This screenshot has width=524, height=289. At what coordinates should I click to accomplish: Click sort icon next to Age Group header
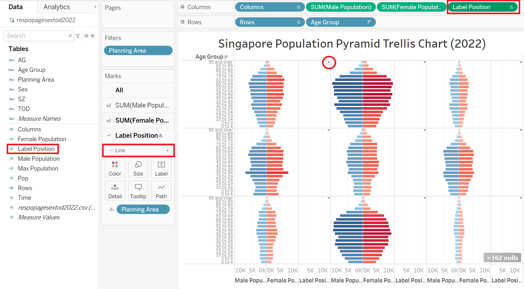click(226, 57)
